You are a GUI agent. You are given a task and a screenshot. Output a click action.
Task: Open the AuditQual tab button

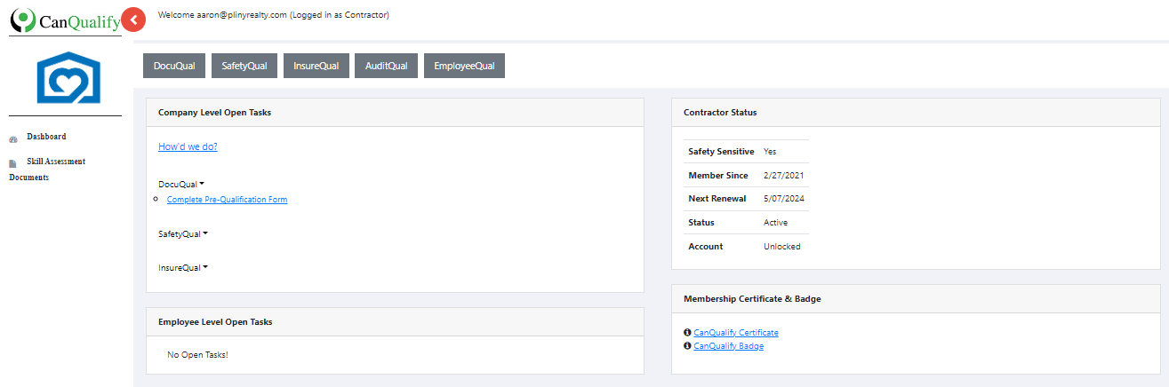pyautogui.click(x=387, y=66)
